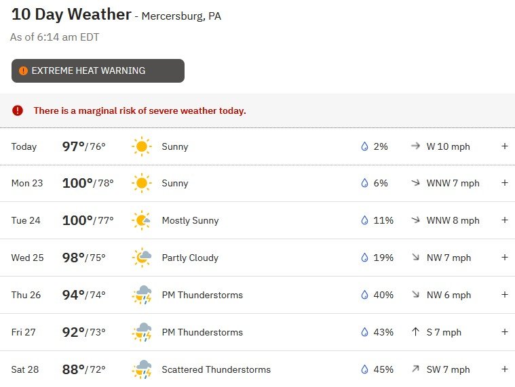This screenshot has height=387, width=515.
Task: Expand the Fri 27 forecast details
Action: click(x=505, y=332)
